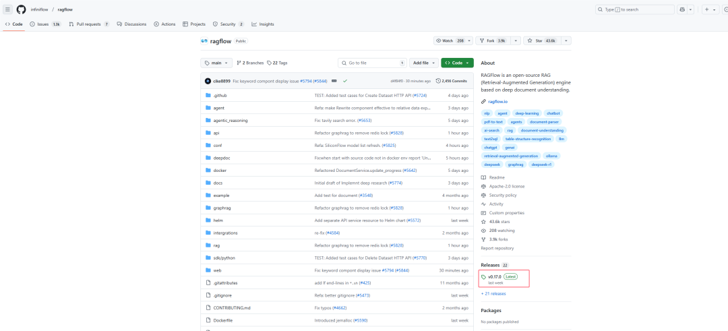Click the Go to file field
The image size is (728, 331).
(x=372, y=63)
